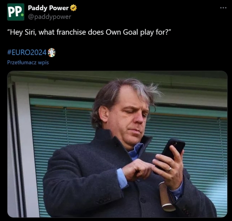This screenshot has width=232, height=221.
Task: Click the "Hey Siri" tweet text
Action: click(89, 32)
